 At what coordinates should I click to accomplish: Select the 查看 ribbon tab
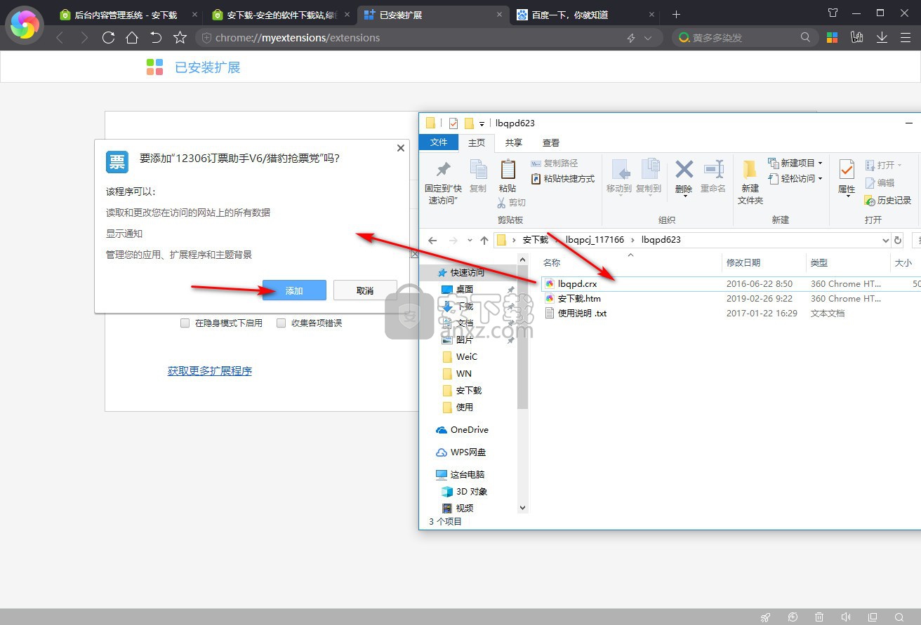(x=551, y=143)
